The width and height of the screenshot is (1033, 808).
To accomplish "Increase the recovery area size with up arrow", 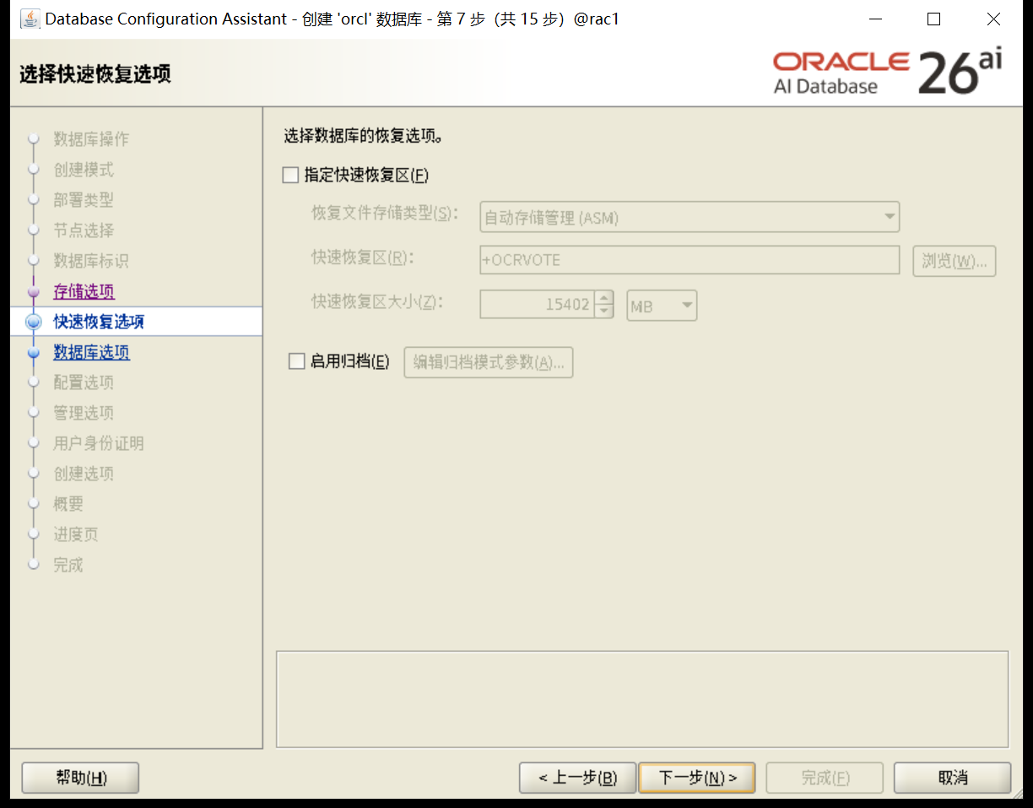I will tap(603, 297).
